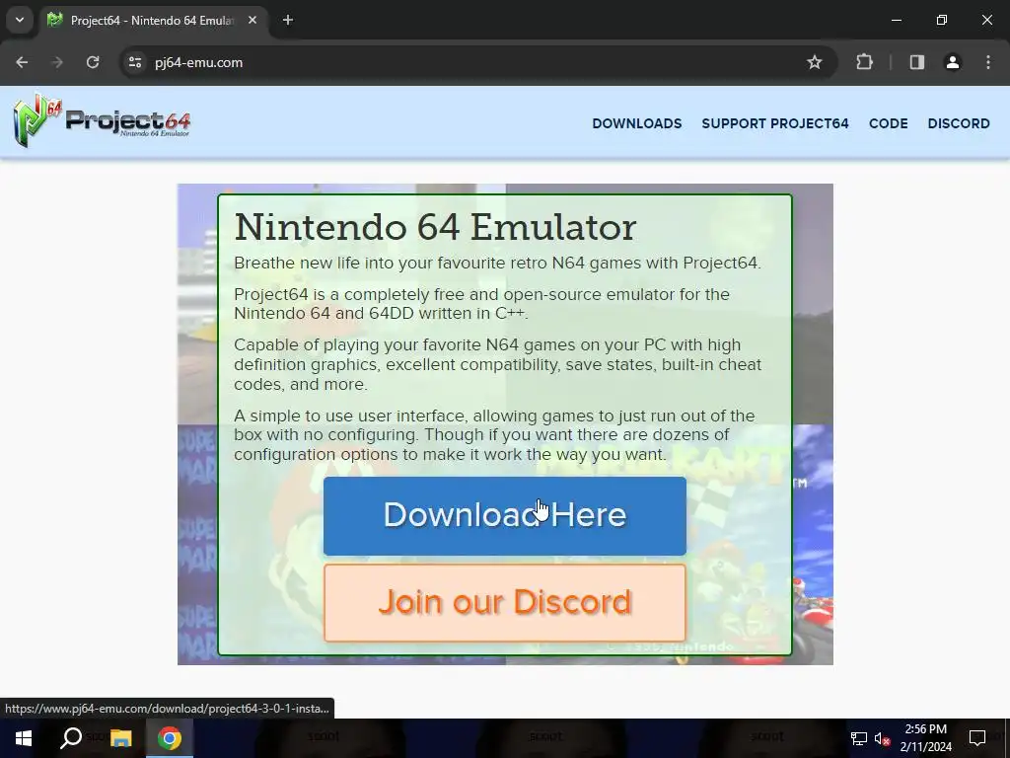The image size is (1010, 758).
Task: Click the browser forward arrow
Action: tap(57, 62)
